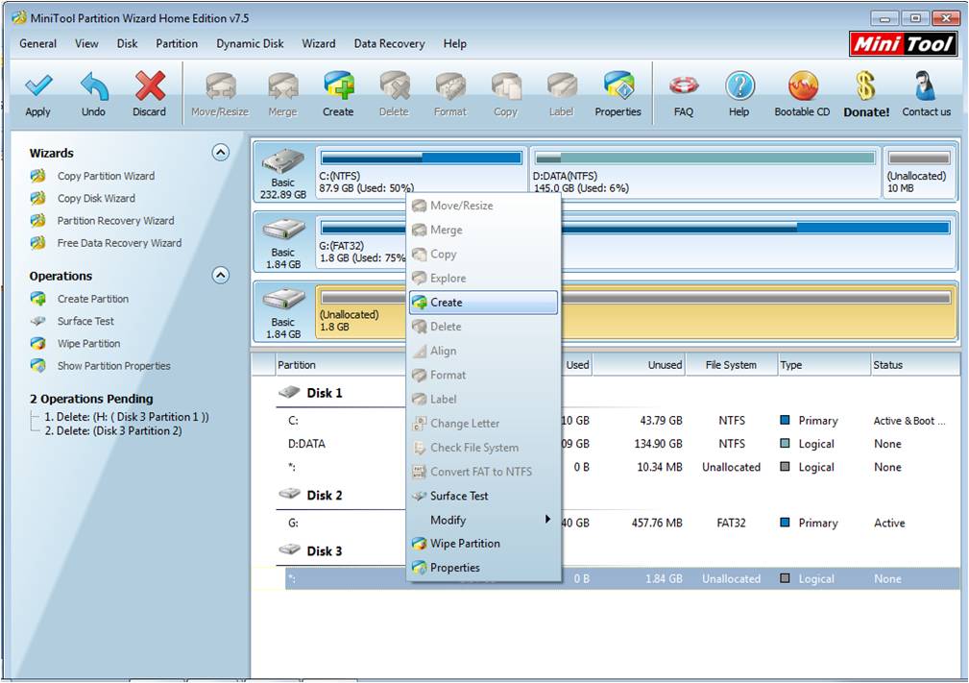Open the Wizard menu

click(318, 44)
